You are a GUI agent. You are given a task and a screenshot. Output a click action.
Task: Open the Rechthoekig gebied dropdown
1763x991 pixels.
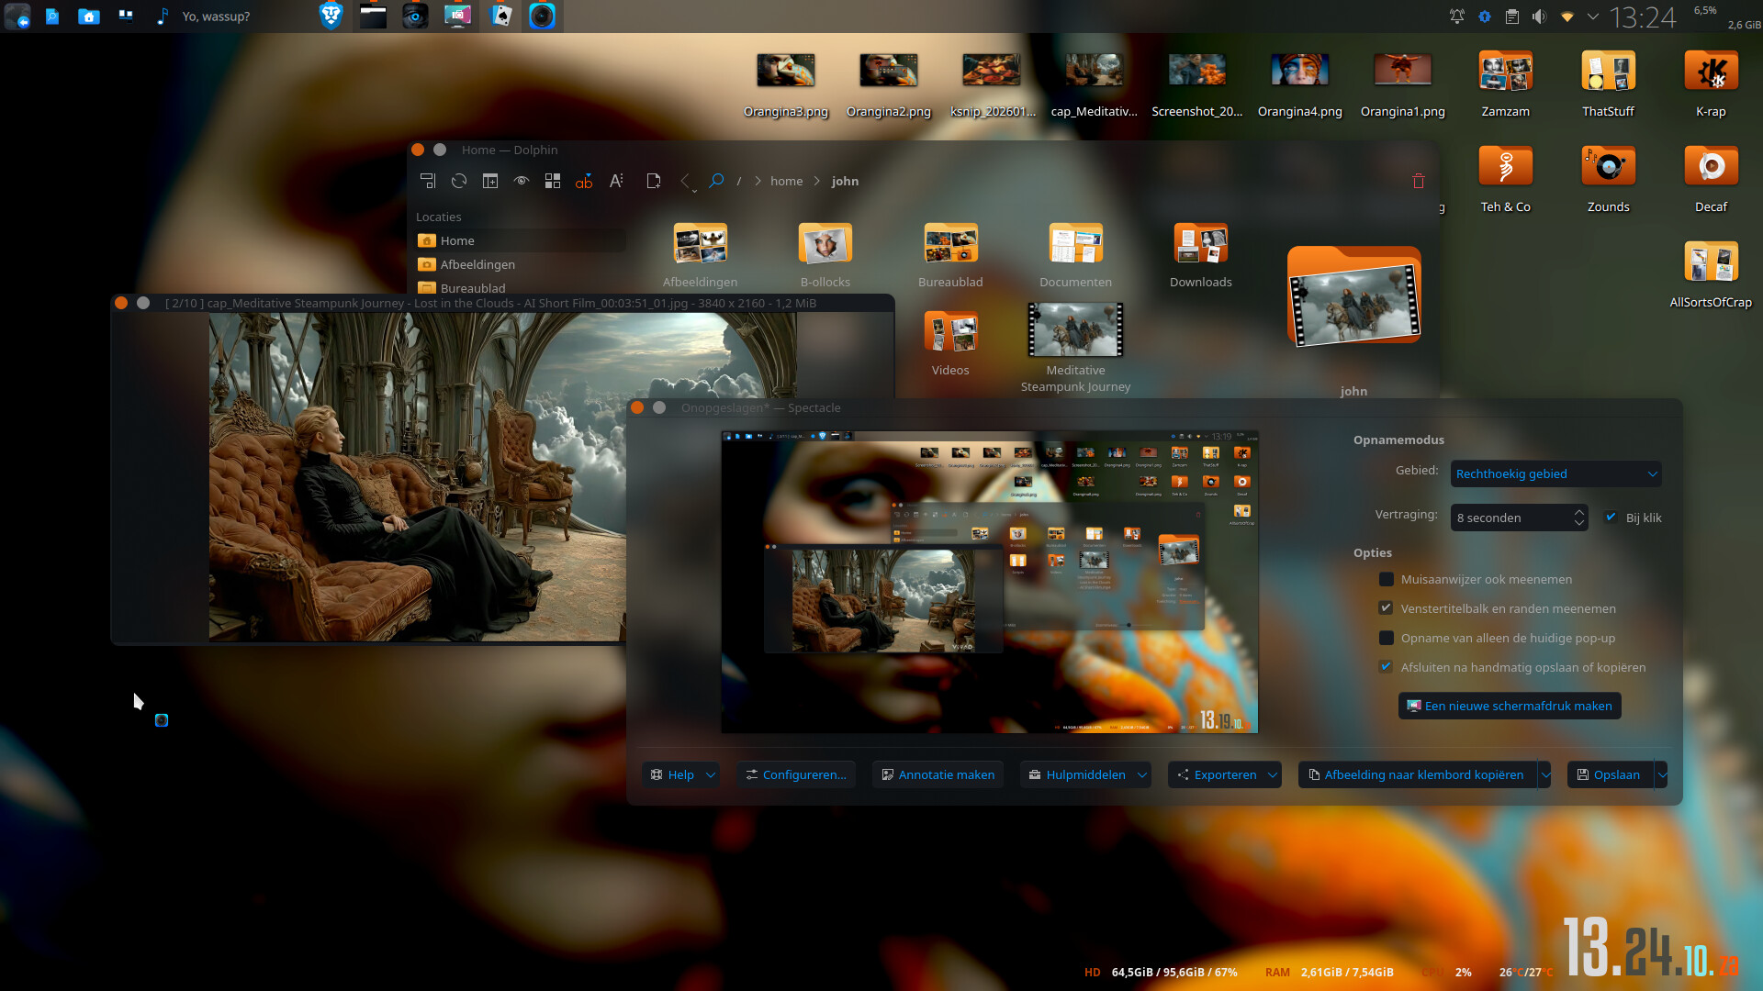click(1555, 473)
